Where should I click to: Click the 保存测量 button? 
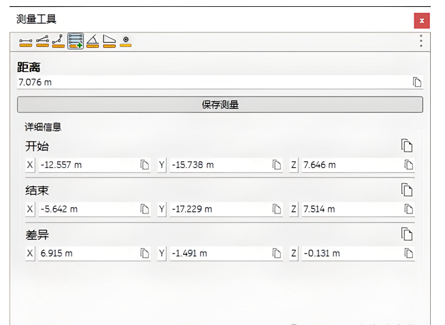click(220, 105)
